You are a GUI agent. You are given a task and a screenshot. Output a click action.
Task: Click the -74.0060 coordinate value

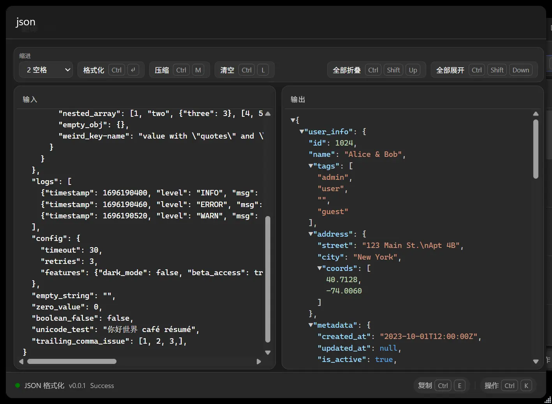[x=344, y=291]
